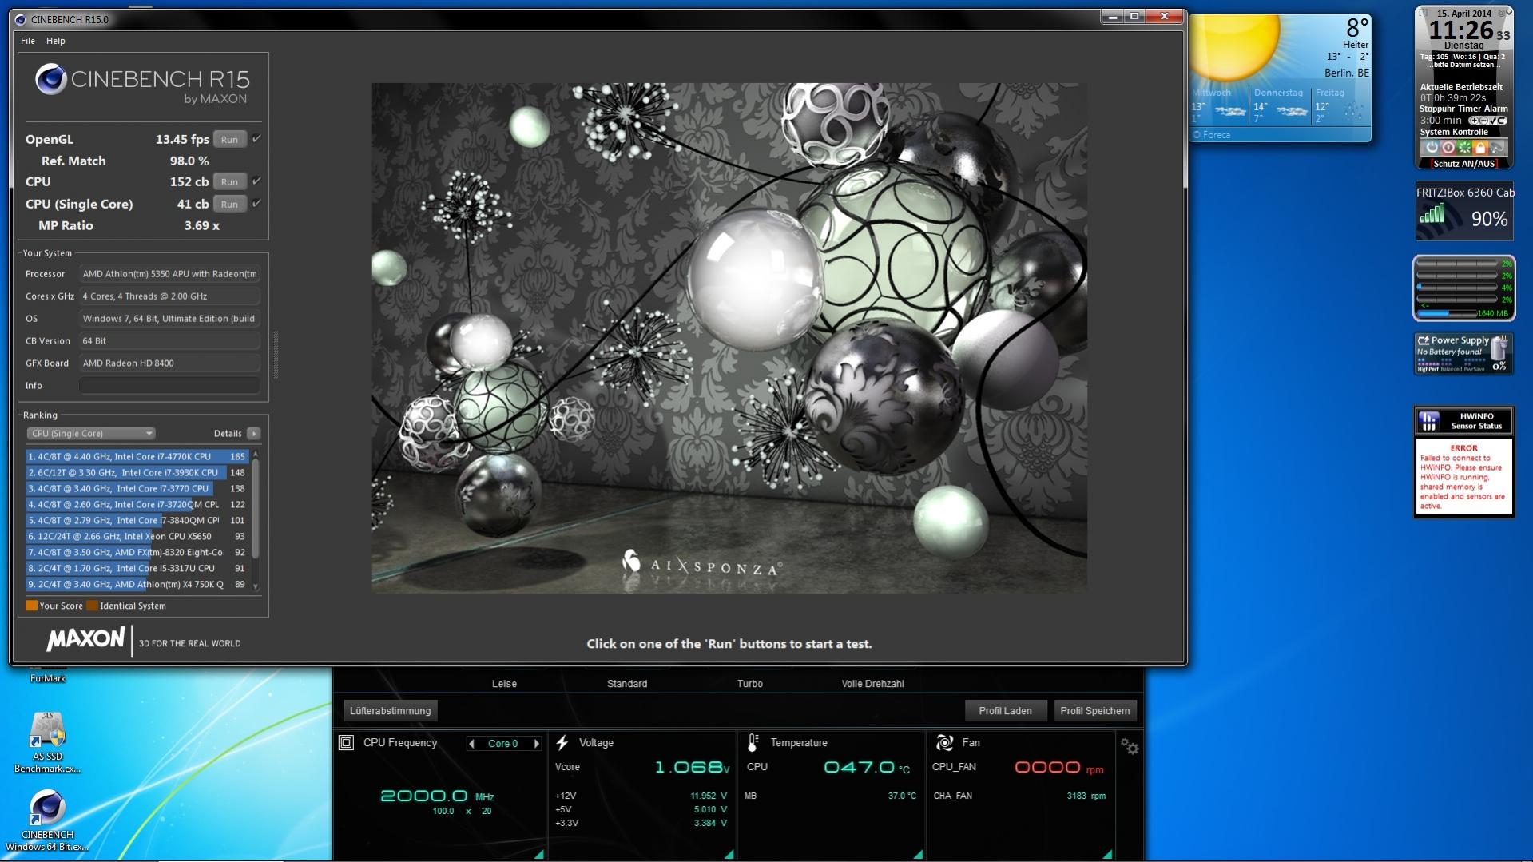Run the CPU (Single Core) test
The image size is (1533, 862).
[229, 205]
